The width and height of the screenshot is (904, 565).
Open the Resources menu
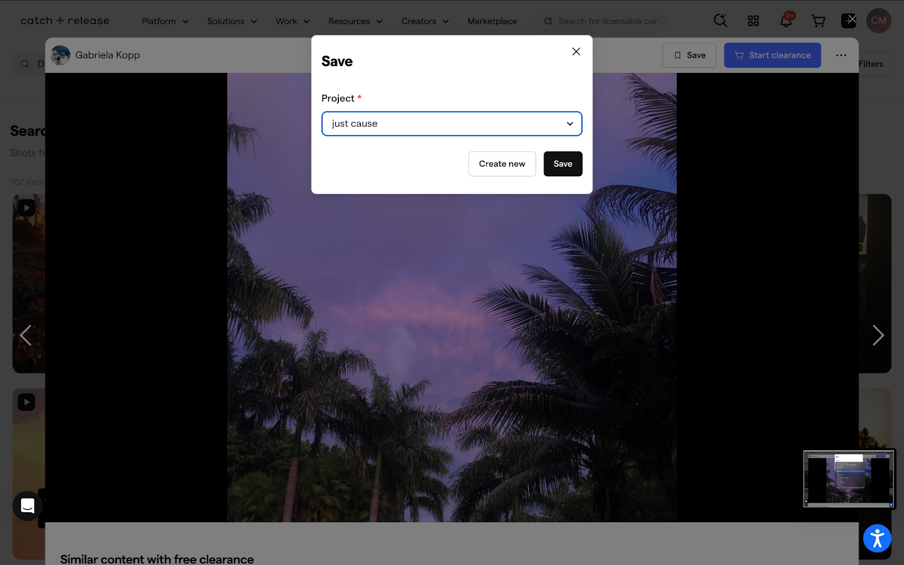tap(355, 21)
